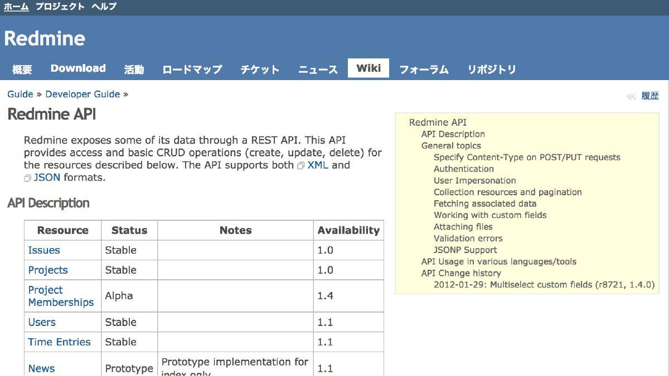Jump to API Description in contents
The image size is (669, 376).
coord(453,134)
